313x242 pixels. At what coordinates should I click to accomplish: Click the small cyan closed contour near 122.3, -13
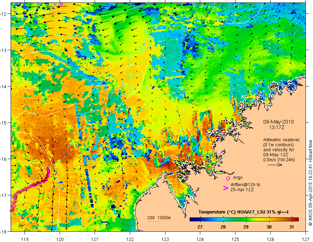[140, 48]
